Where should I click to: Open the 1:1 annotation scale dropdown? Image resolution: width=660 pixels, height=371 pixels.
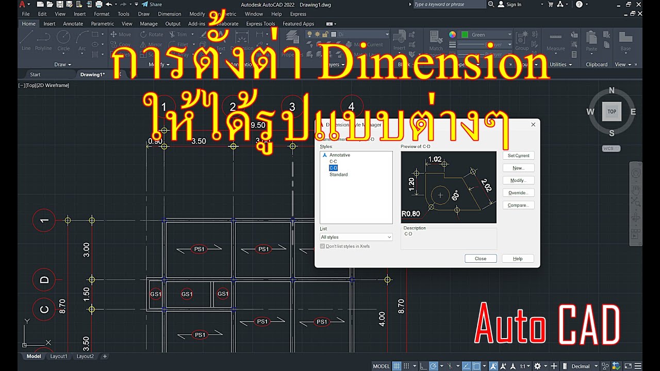[524, 366]
